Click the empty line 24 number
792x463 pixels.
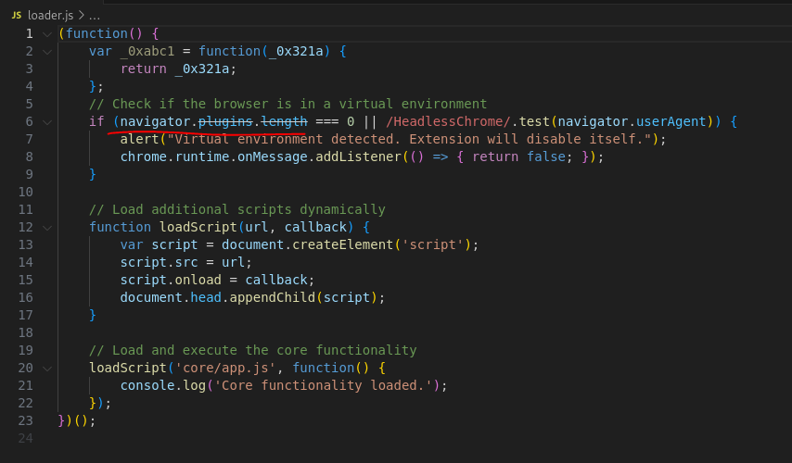pyautogui.click(x=25, y=438)
